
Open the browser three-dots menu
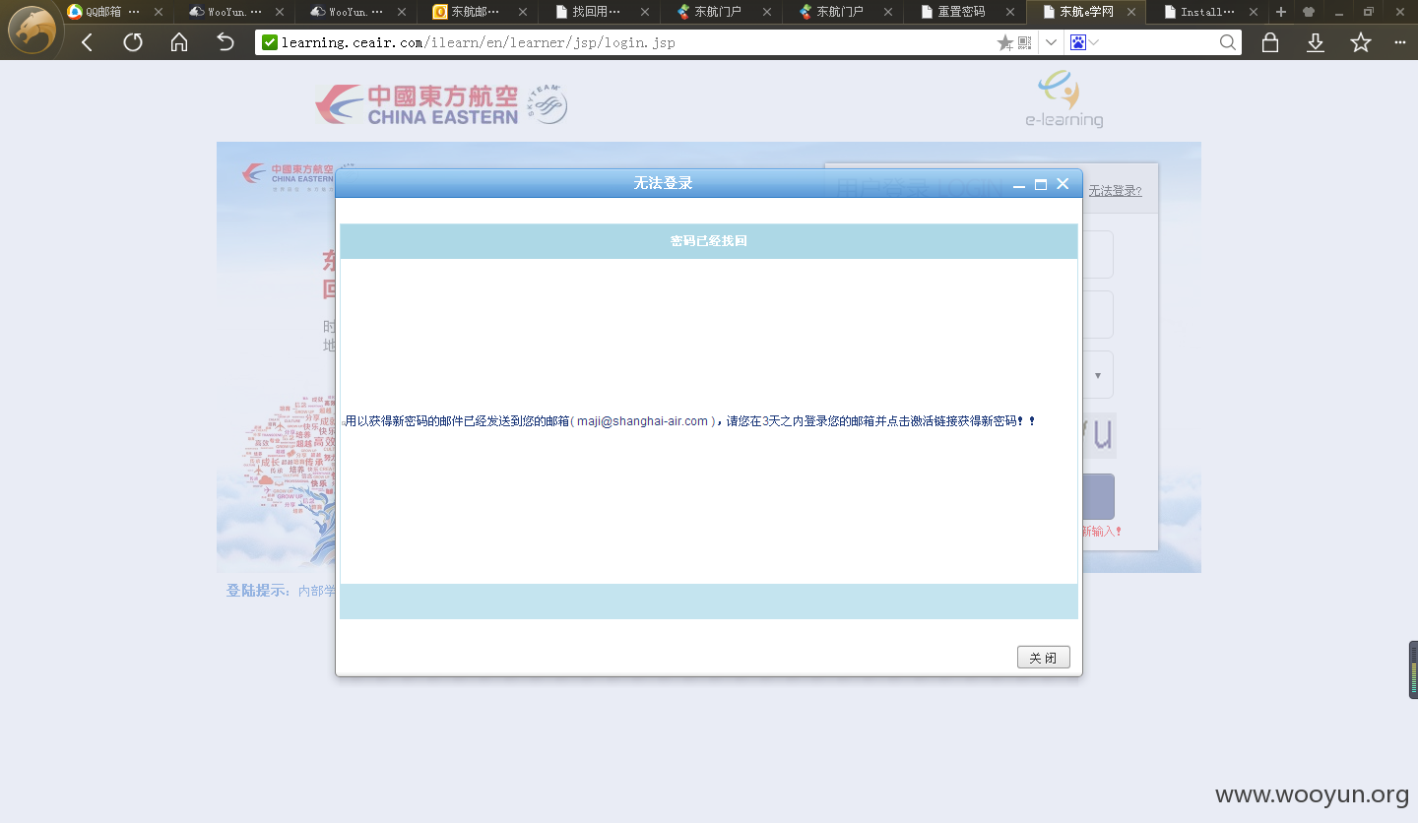[x=1400, y=42]
